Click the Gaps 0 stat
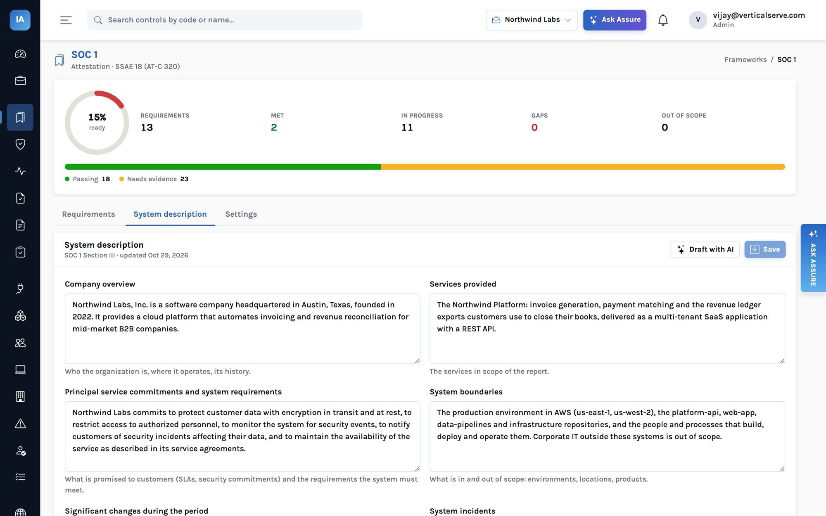The width and height of the screenshot is (826, 516). (539, 122)
